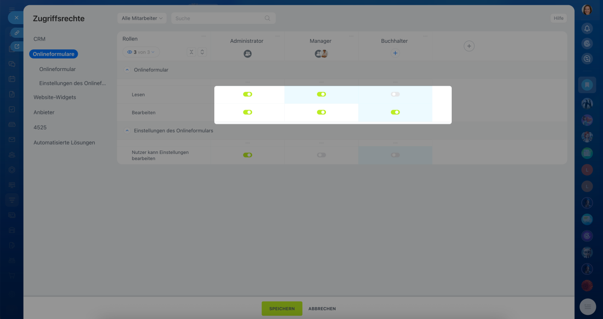Open the drive icon in left rail
This screenshot has height=319, width=603.
click(x=12, y=124)
